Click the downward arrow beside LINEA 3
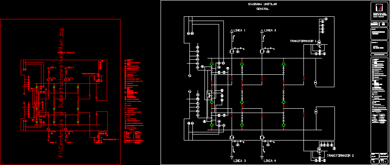 coord(232,158)
